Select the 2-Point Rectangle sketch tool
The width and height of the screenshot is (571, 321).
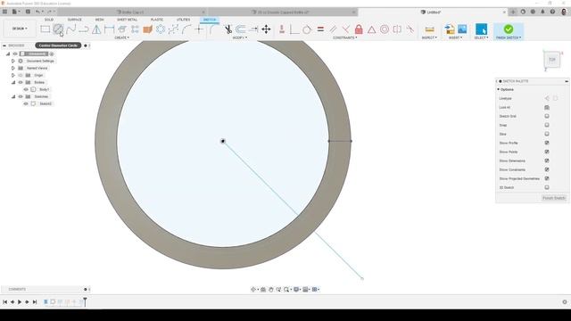point(46,29)
